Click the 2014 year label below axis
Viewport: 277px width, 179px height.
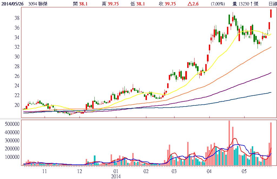click(x=116, y=176)
